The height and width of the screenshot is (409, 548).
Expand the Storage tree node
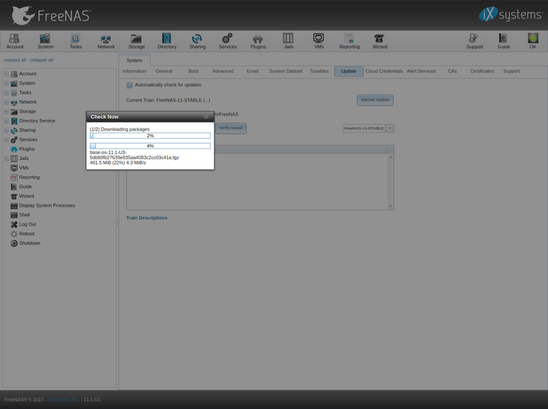click(x=6, y=111)
